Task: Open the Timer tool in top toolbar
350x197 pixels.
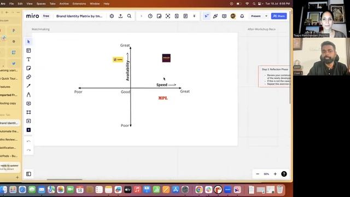Action: 150,16
